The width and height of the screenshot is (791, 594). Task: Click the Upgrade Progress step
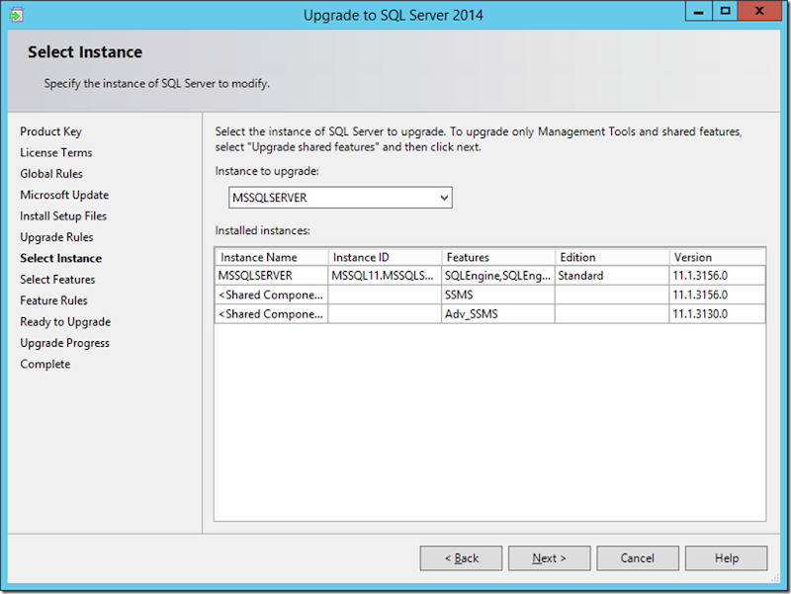click(x=65, y=343)
